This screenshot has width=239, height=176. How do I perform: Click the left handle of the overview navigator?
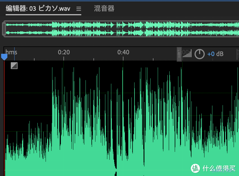[4, 29]
